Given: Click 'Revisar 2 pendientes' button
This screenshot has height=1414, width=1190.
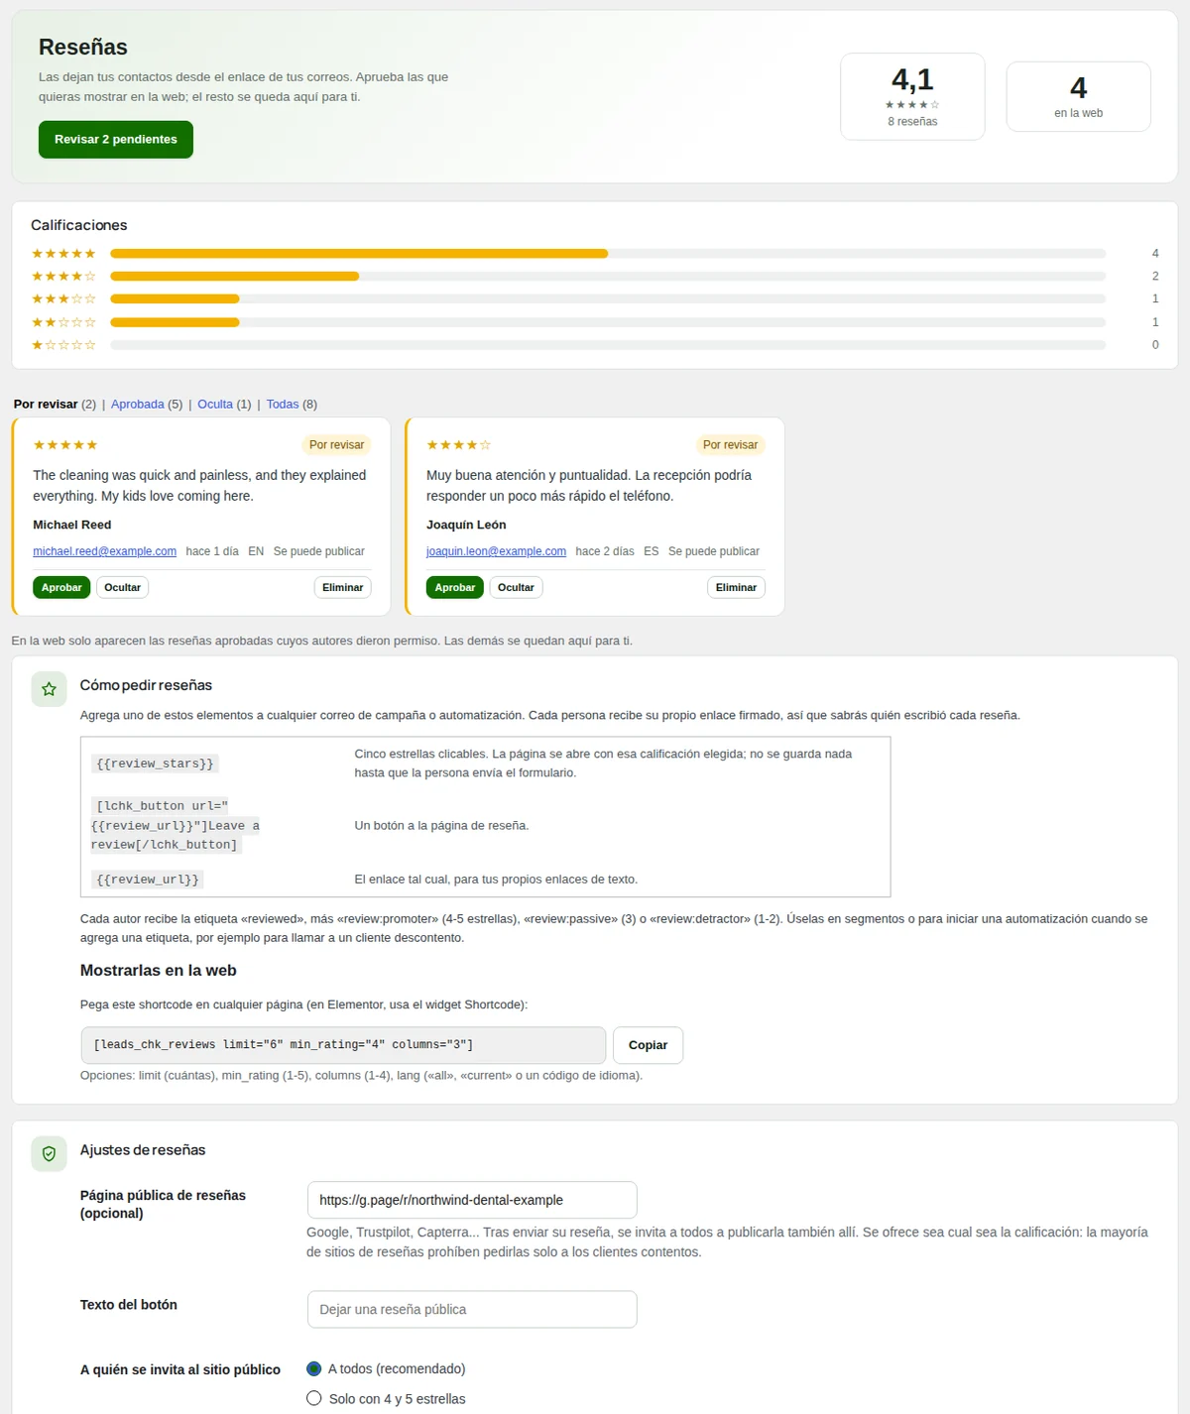Looking at the screenshot, I should [x=116, y=140].
